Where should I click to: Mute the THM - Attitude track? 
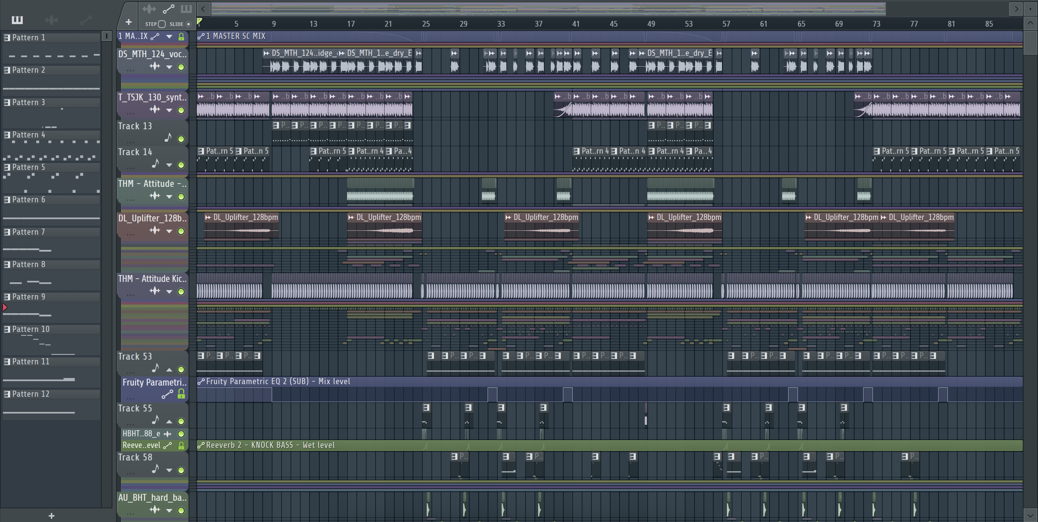[181, 197]
